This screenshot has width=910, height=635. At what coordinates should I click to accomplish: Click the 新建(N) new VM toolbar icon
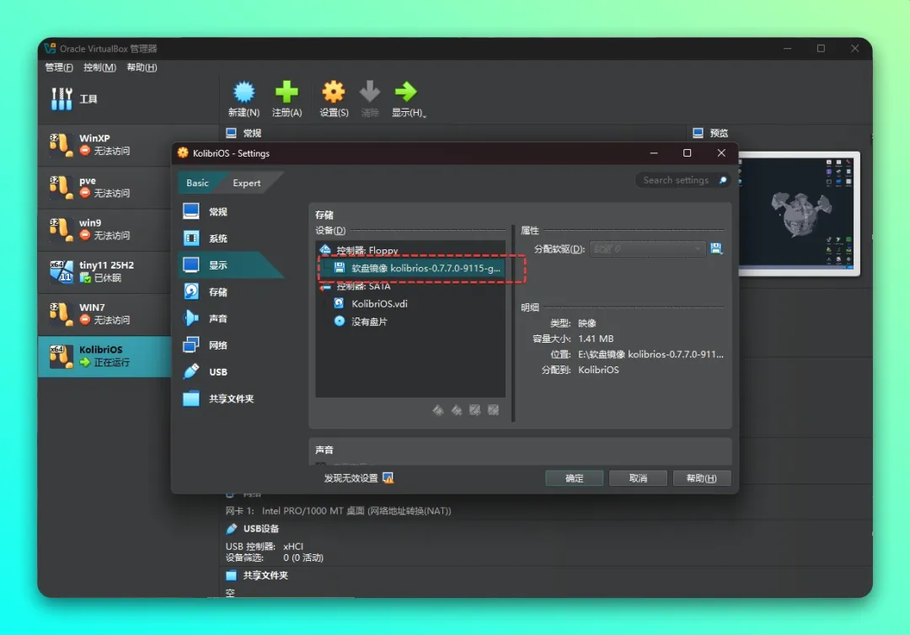244,92
